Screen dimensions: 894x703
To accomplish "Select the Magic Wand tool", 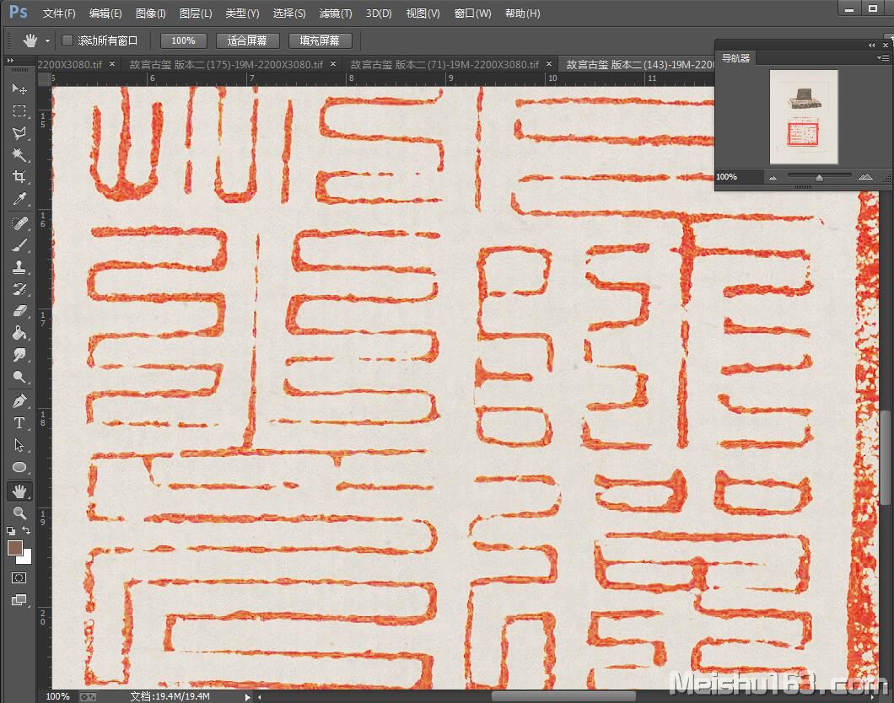I will point(19,155).
